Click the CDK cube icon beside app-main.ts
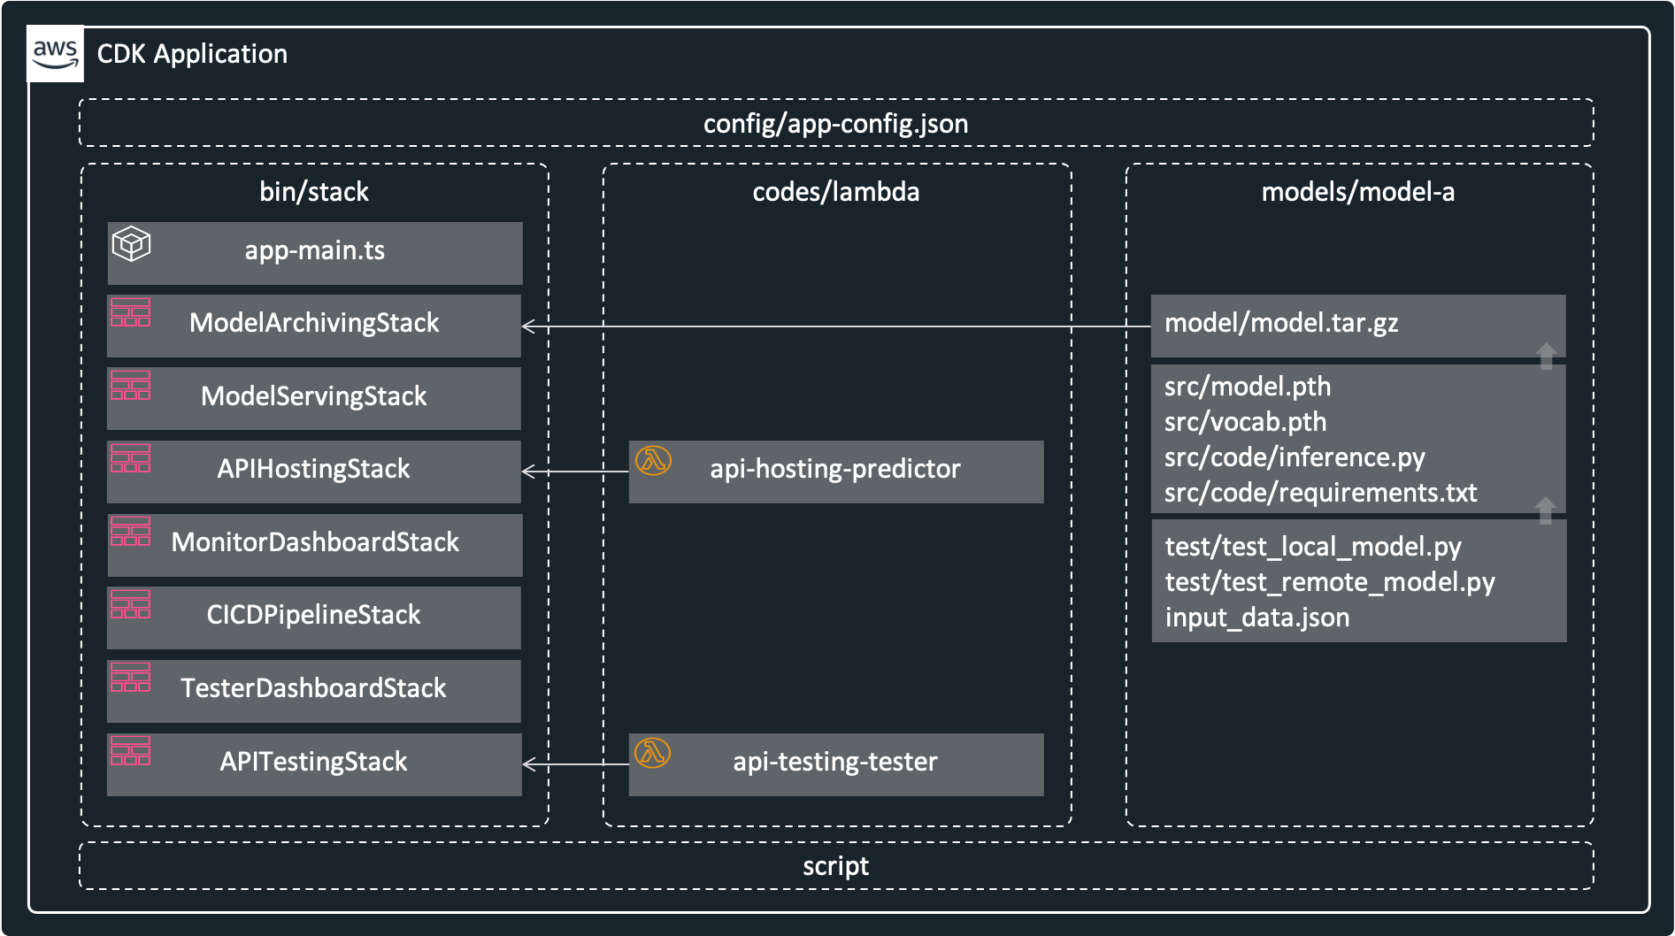The width and height of the screenshot is (1675, 936). 131,244
